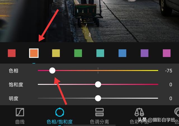
Task: Select the magenta pink color swatch
Action: [167, 53]
